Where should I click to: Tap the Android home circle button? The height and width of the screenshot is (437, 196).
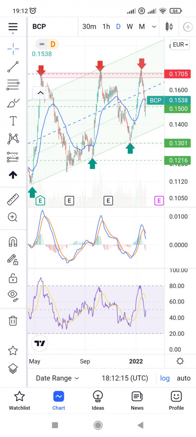[x=98, y=425]
